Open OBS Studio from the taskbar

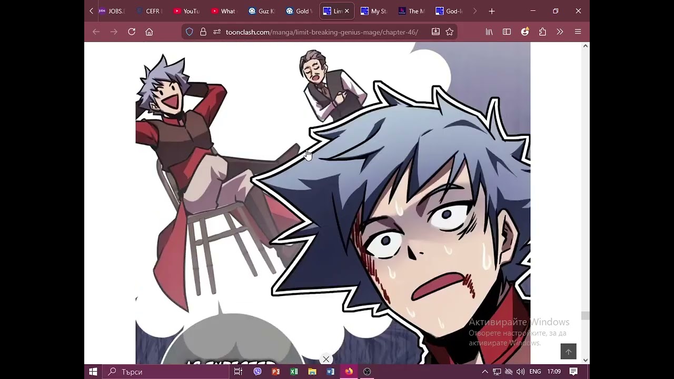(367, 372)
